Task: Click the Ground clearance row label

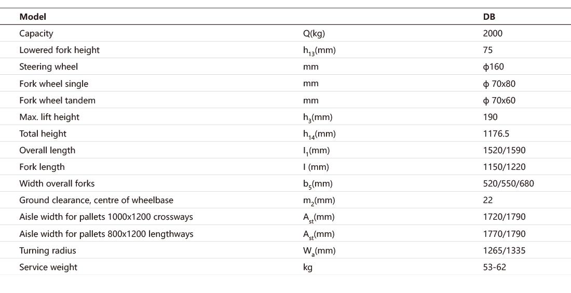Action: pos(96,200)
